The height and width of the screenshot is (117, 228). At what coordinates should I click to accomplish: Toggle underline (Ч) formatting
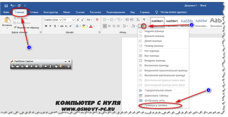[55, 26]
